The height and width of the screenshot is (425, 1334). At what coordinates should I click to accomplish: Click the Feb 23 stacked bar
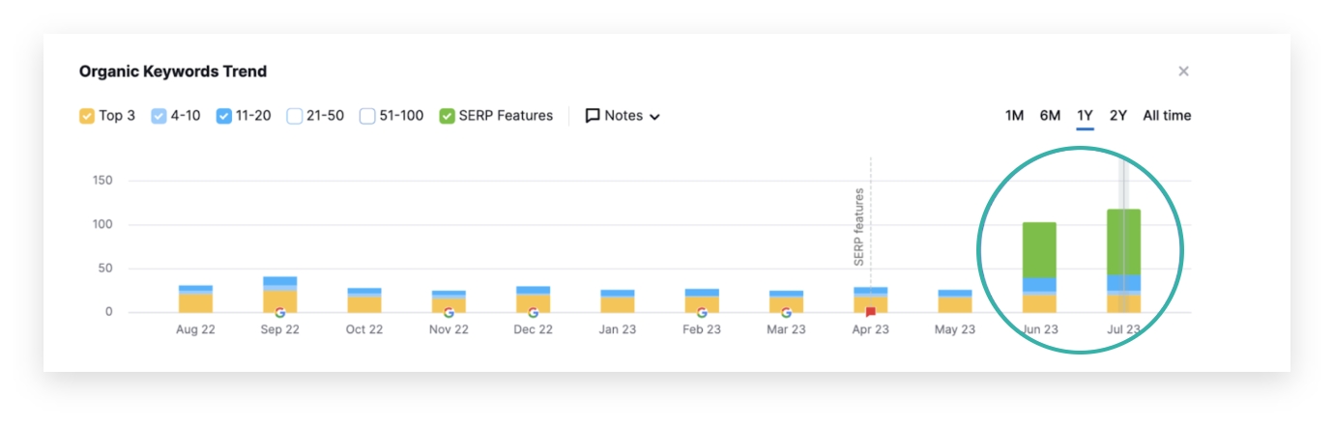click(702, 300)
